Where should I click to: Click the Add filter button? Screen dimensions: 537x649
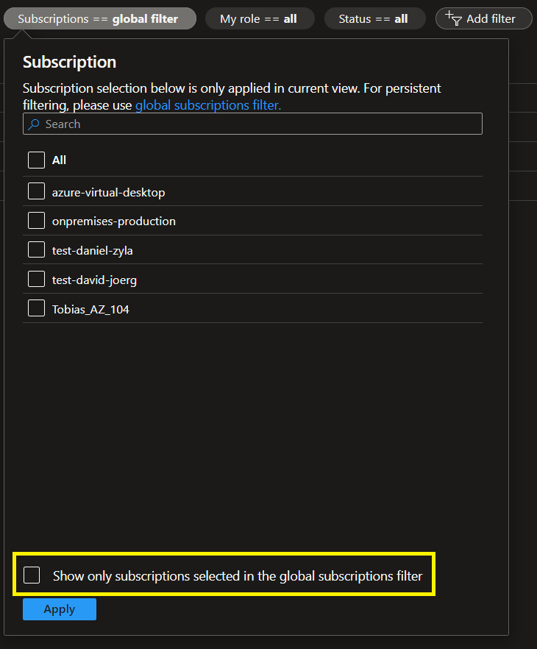coord(483,18)
